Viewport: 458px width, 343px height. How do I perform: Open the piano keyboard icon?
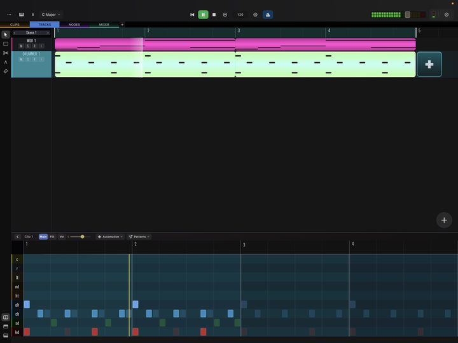[x=22, y=15]
